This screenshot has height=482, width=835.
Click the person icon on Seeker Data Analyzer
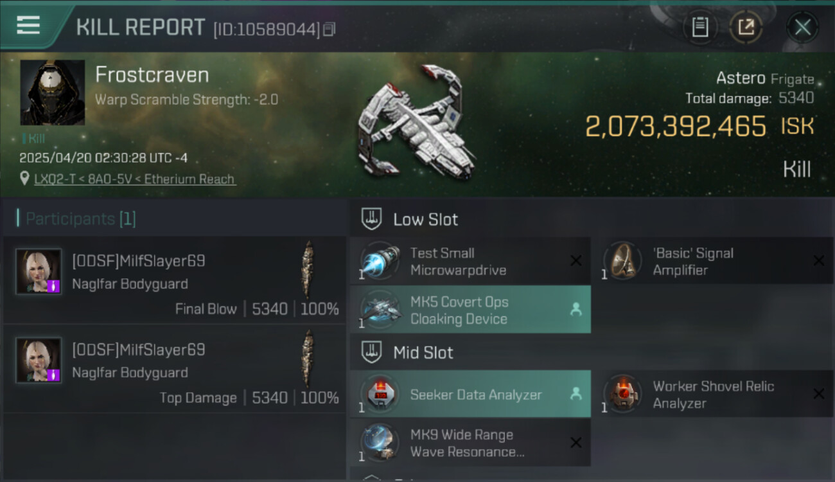576,394
